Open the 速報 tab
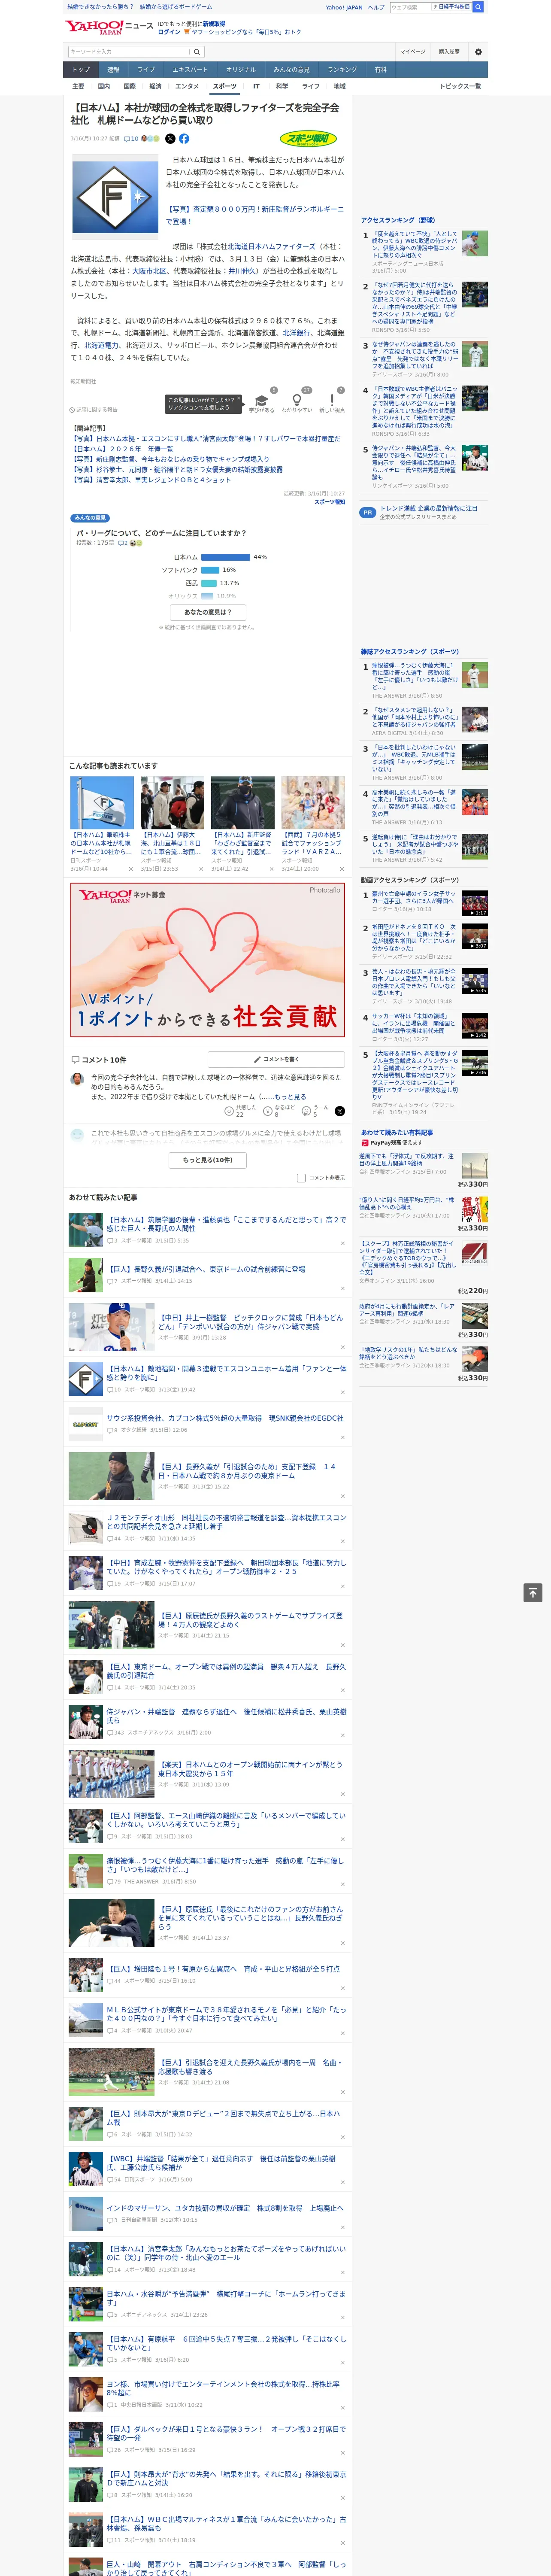The height and width of the screenshot is (2576, 551). coord(113,70)
